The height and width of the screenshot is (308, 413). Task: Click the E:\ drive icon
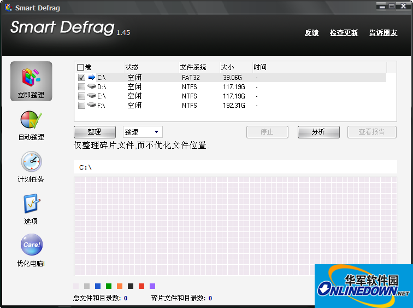coord(92,96)
